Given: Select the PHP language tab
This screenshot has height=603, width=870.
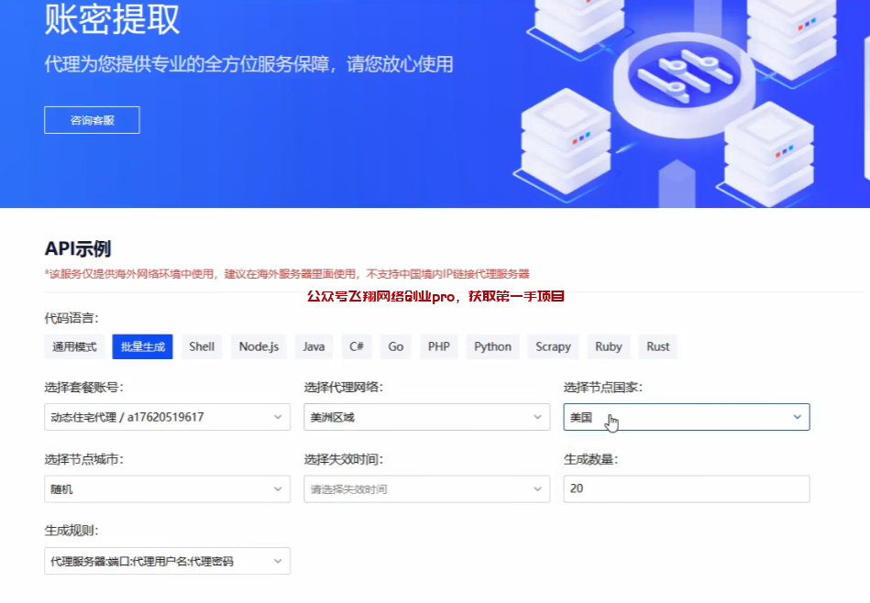Looking at the screenshot, I should (x=438, y=346).
